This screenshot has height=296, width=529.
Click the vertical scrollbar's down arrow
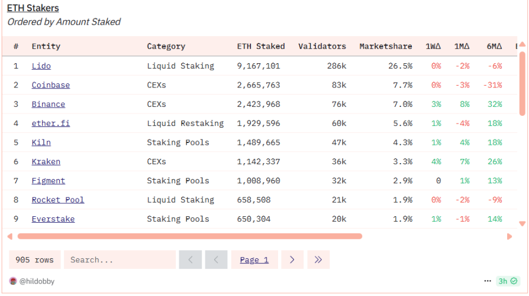coord(522,223)
